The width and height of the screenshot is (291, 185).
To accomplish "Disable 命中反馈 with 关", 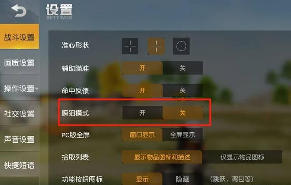I will pyautogui.click(x=183, y=90).
